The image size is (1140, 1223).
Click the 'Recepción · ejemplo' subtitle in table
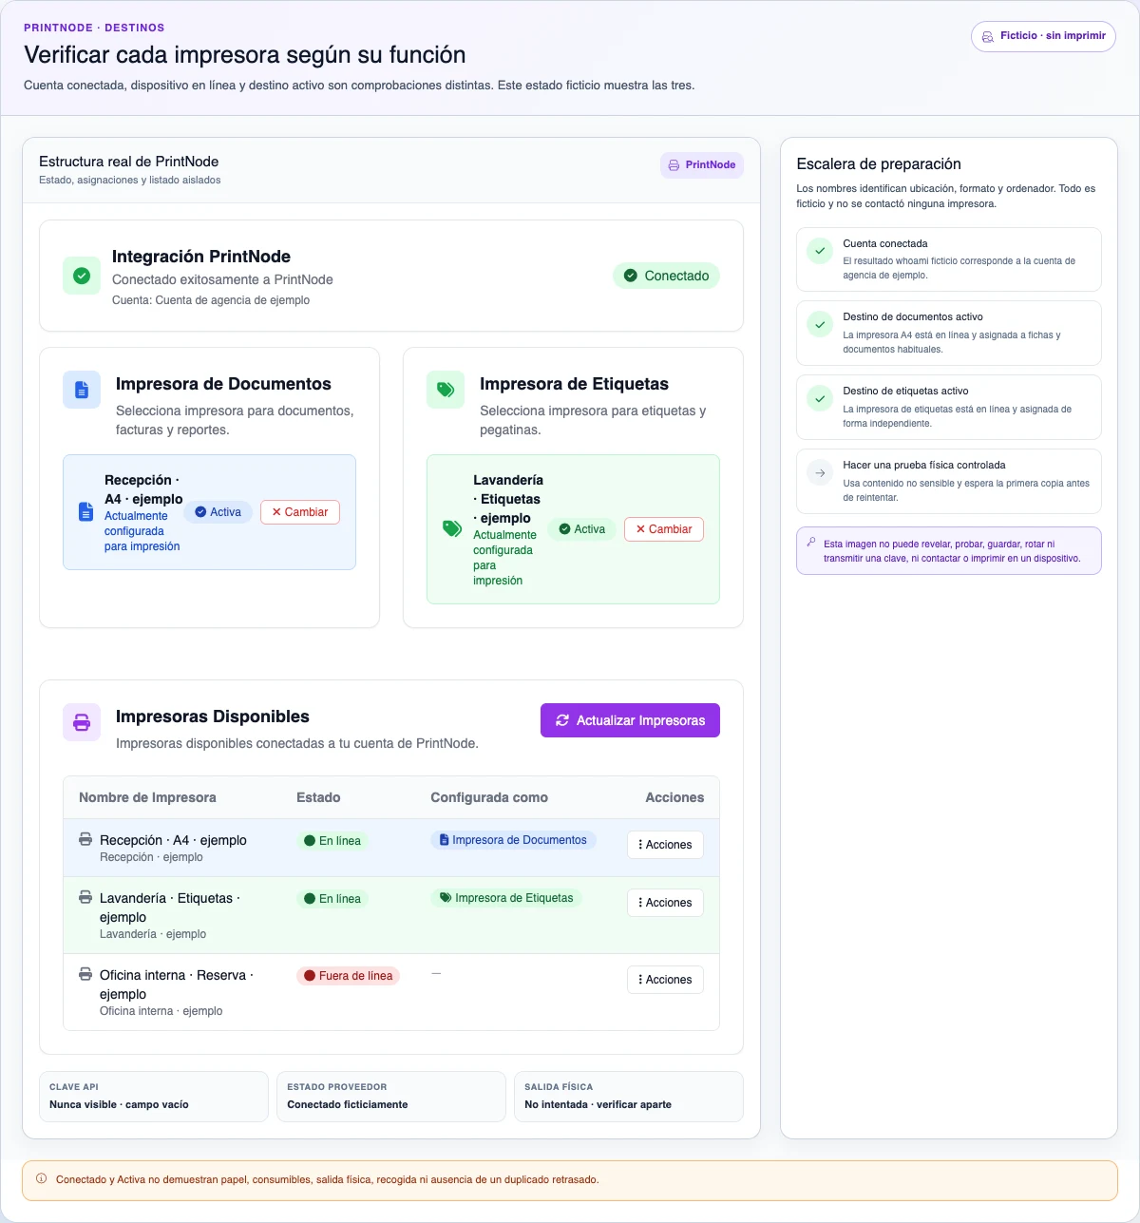151,857
